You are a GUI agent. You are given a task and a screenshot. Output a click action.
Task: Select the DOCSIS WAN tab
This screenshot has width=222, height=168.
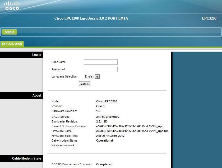point(12,44)
